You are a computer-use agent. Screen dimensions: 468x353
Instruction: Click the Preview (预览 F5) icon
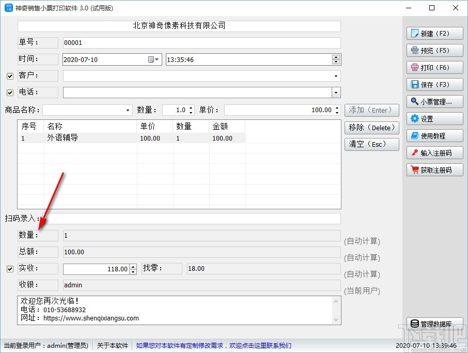coord(415,50)
